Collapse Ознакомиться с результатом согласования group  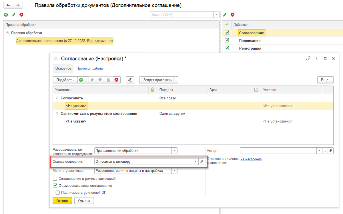[57, 113]
